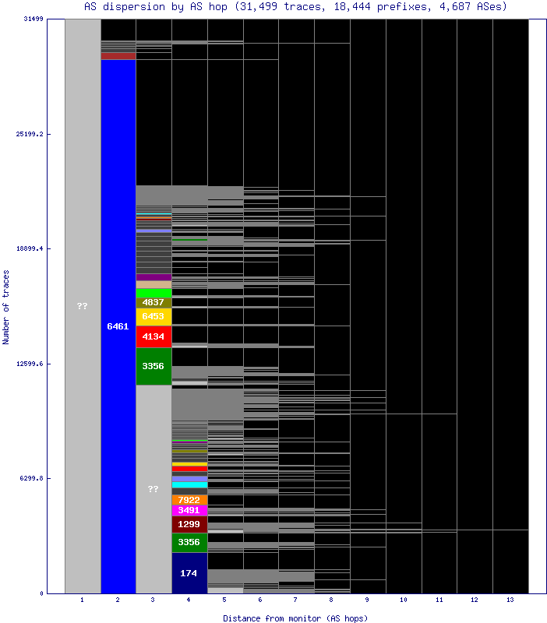This screenshot has width=547, height=623.
Task: Click the purple segment in hop 3 column
Action: click(154, 277)
